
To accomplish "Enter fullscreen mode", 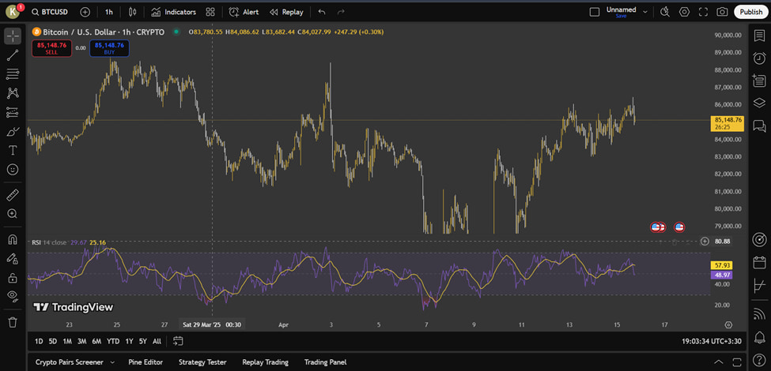I will pyautogui.click(x=703, y=12).
